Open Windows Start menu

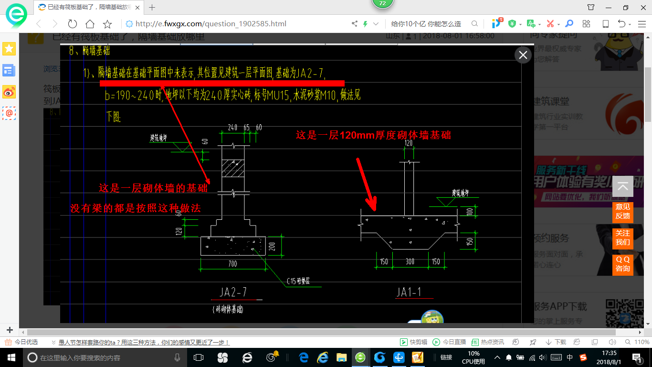tap(11, 357)
